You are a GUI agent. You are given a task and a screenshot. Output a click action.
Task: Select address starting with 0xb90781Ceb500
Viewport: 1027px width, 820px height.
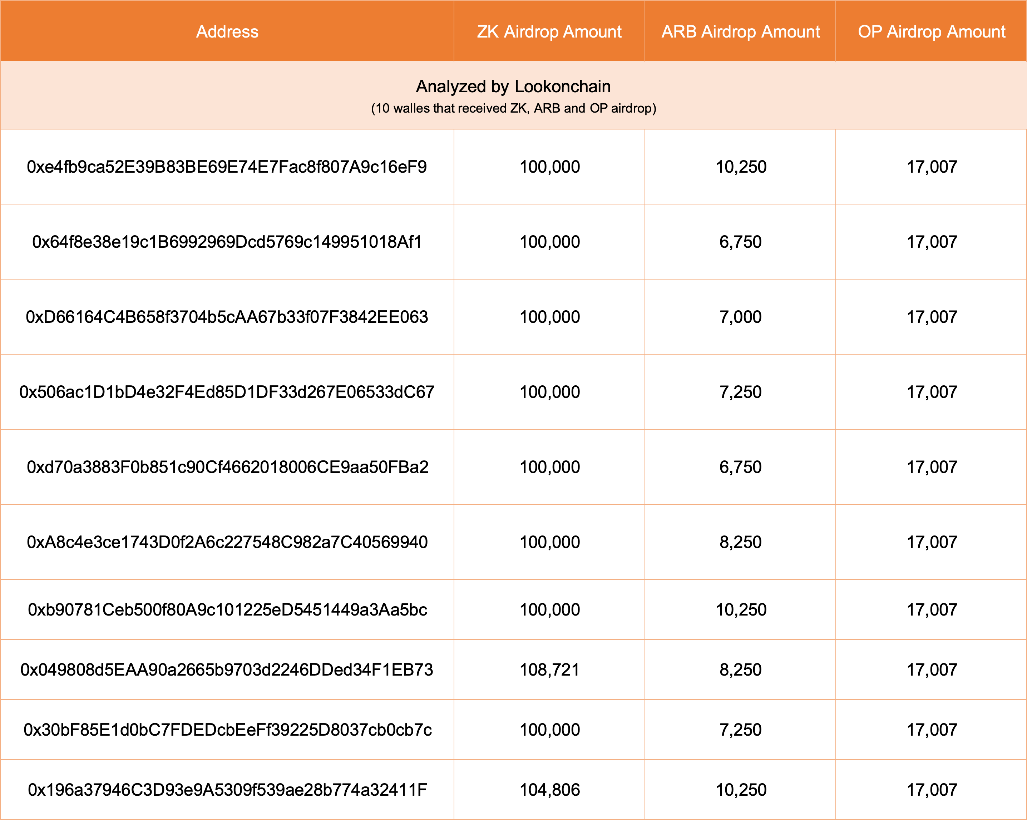227,609
